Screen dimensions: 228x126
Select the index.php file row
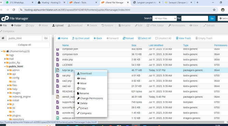tap(142, 60)
